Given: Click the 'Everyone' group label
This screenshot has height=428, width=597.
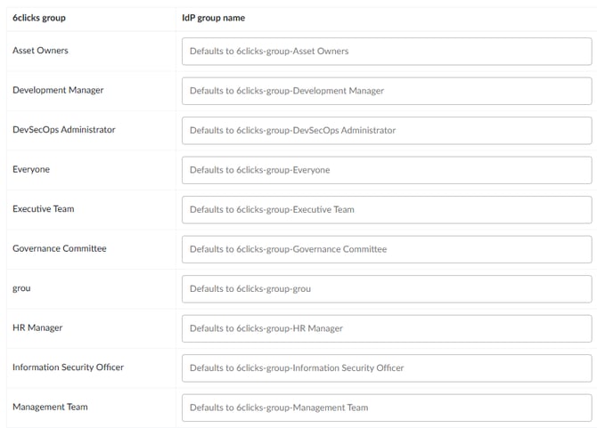Looking at the screenshot, I should tap(31, 169).
